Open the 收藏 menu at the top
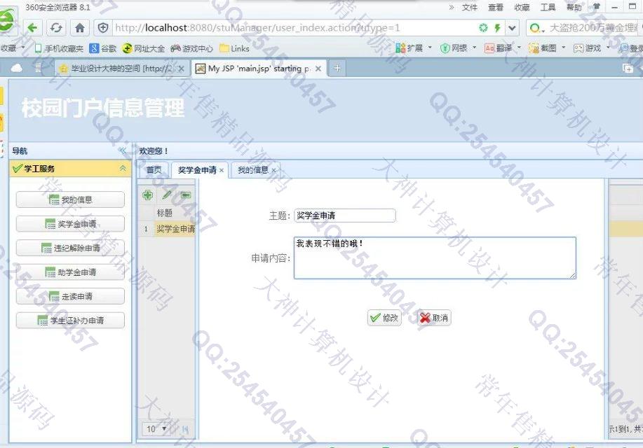Image resolution: width=643 pixels, height=448 pixels. pos(522,8)
